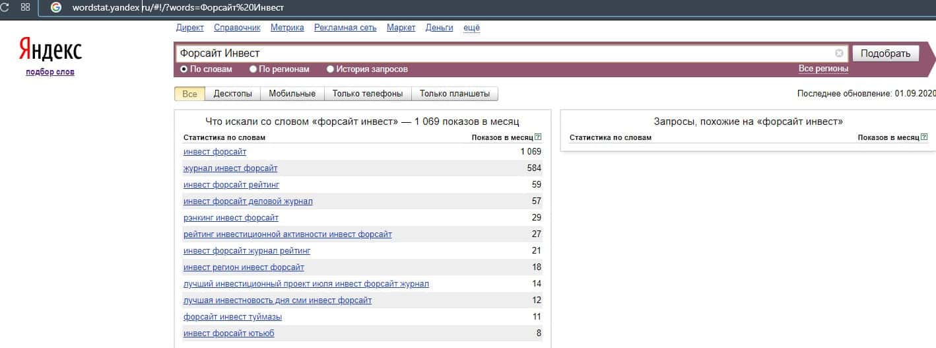
Task: Open the 'Все регионы' region selector
Action: pos(823,69)
